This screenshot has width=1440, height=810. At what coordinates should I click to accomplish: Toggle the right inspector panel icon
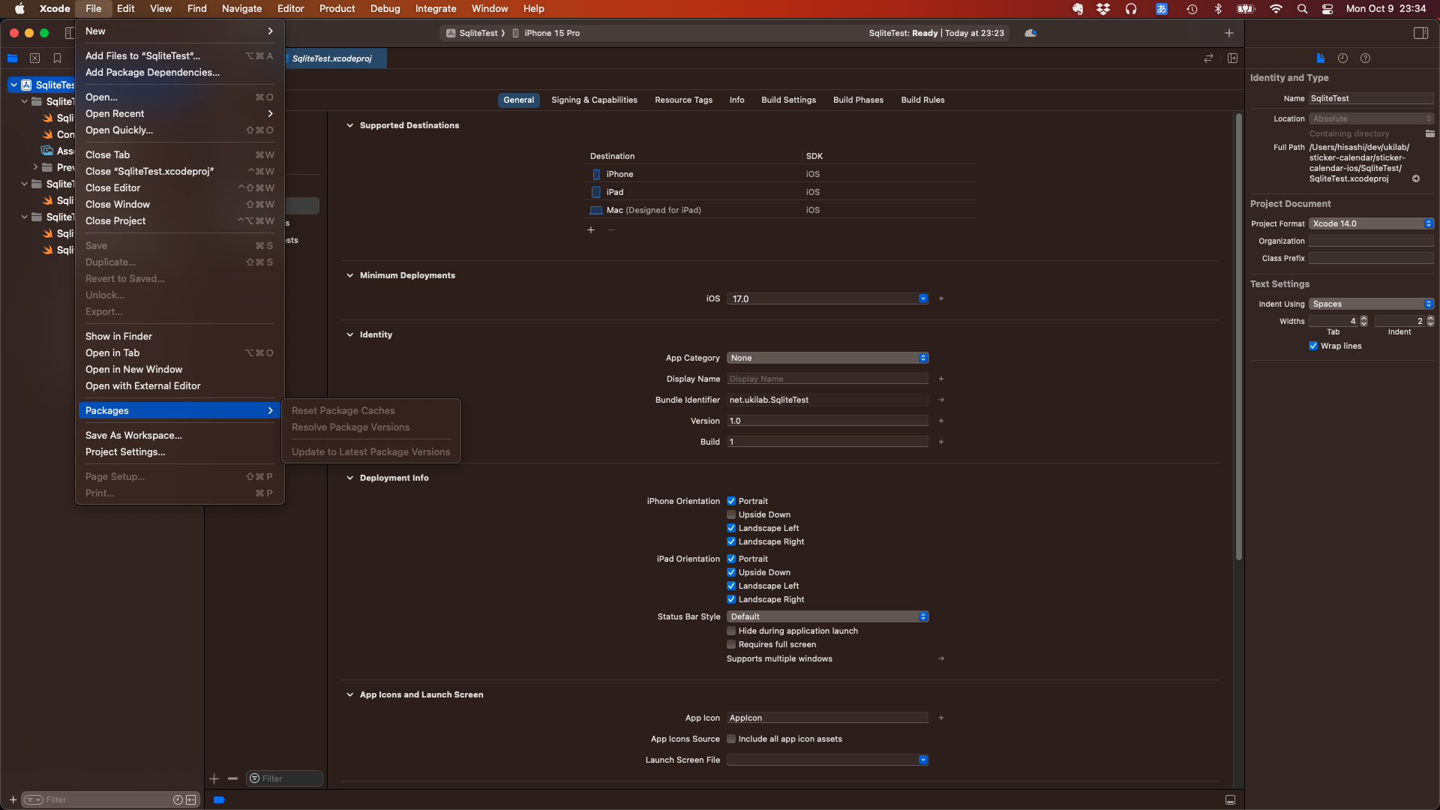1420,33
